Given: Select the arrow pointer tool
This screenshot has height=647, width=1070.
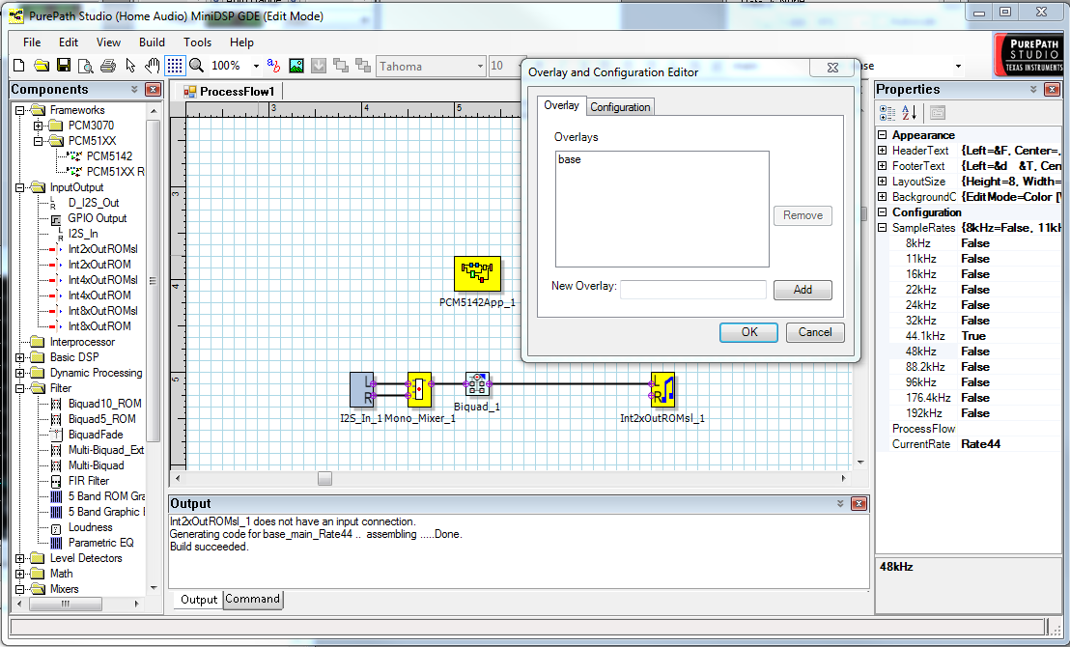Looking at the screenshot, I should (x=130, y=66).
